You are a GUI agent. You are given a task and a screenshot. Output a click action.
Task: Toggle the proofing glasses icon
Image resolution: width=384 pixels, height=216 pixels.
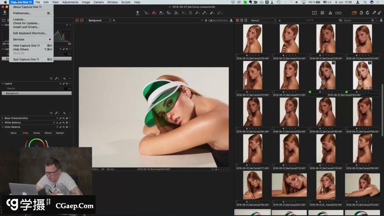click(x=338, y=13)
